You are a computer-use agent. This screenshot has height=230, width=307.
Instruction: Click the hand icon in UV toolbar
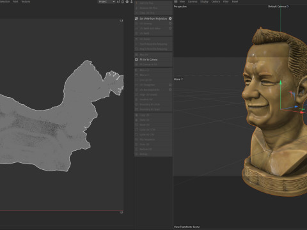pos(127,2)
